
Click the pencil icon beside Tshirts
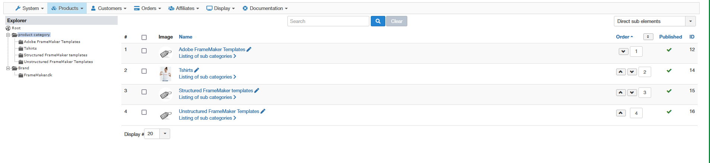(x=197, y=70)
